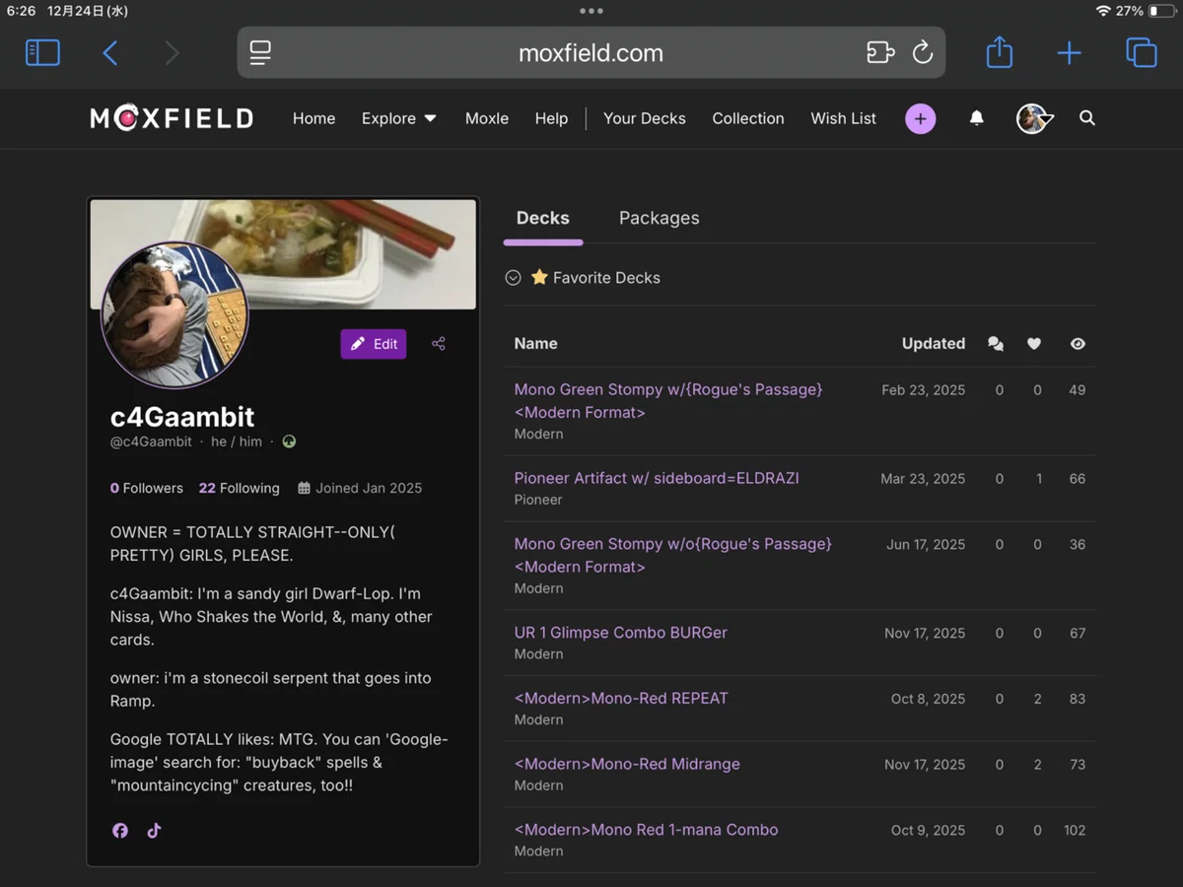Switch to the Packages tab
The width and height of the screenshot is (1183, 887).
tap(660, 219)
